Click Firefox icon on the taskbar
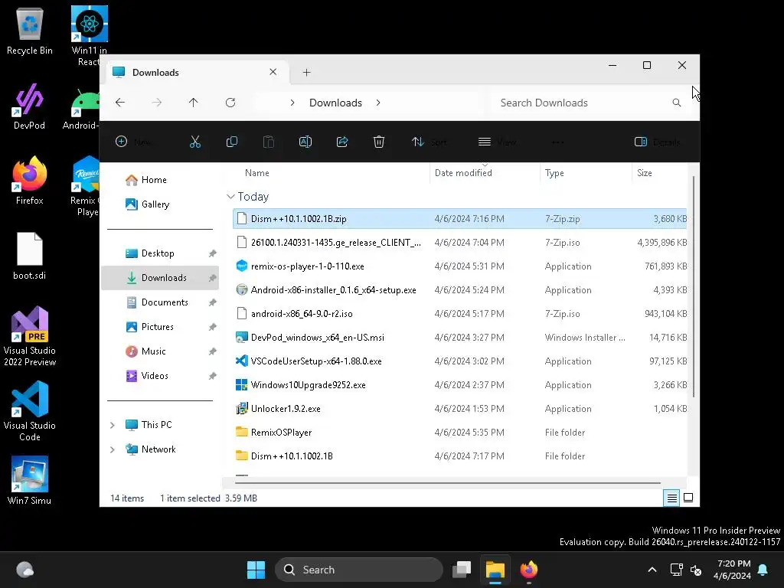The width and height of the screenshot is (784, 588). tap(528, 570)
